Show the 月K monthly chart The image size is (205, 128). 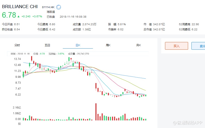(139, 45)
